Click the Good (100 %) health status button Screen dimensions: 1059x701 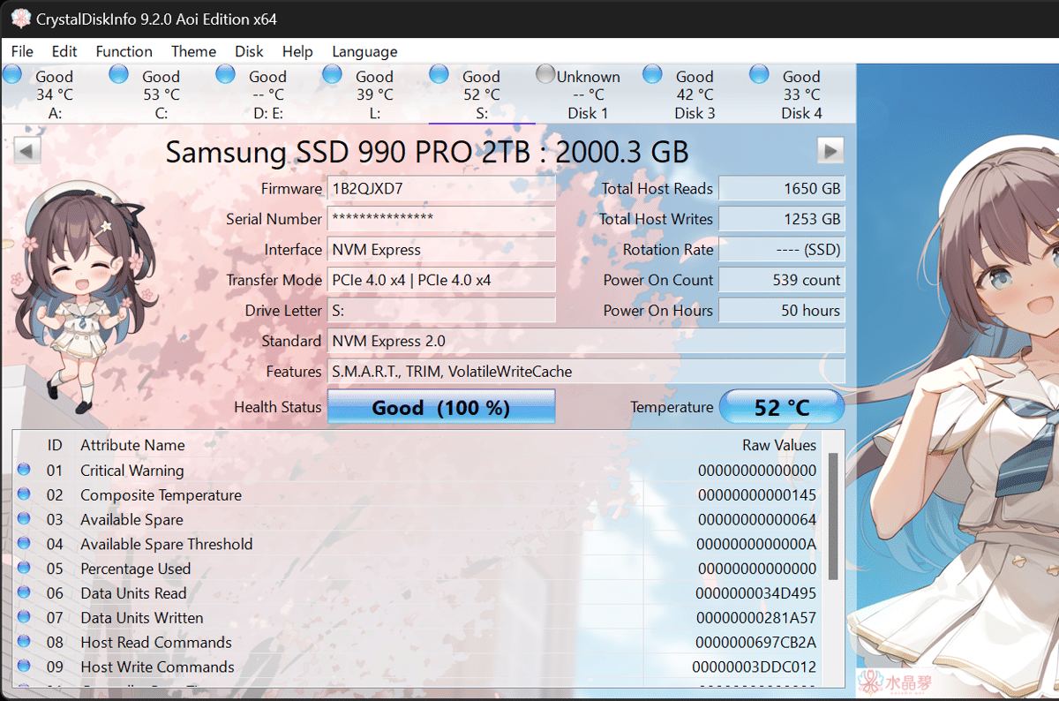(441, 407)
